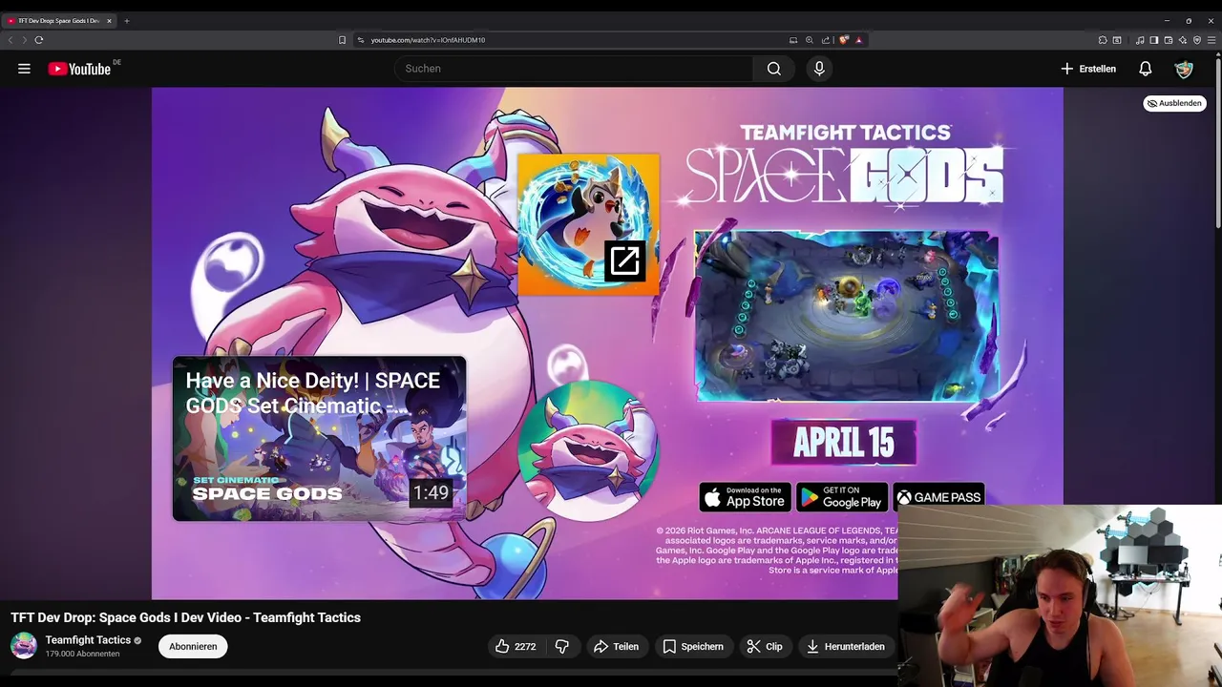Subscribe with the Abonnieren button
Image resolution: width=1222 pixels, height=687 pixels.
click(x=193, y=646)
